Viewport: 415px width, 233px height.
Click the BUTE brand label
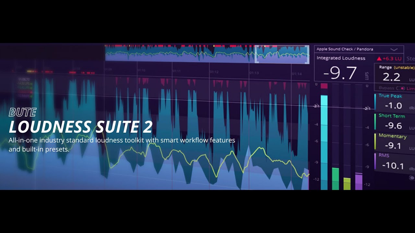click(22, 112)
